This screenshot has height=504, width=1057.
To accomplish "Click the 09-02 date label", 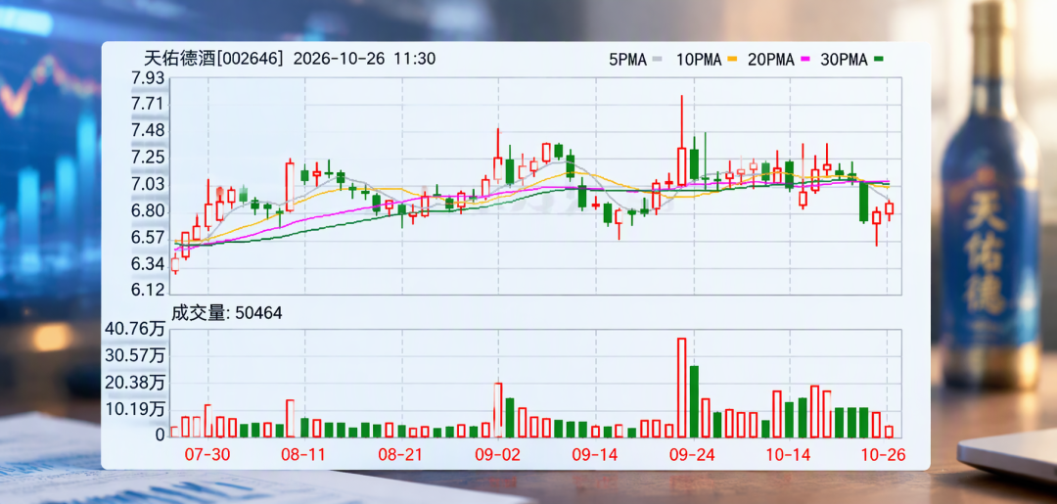I will pos(498,455).
